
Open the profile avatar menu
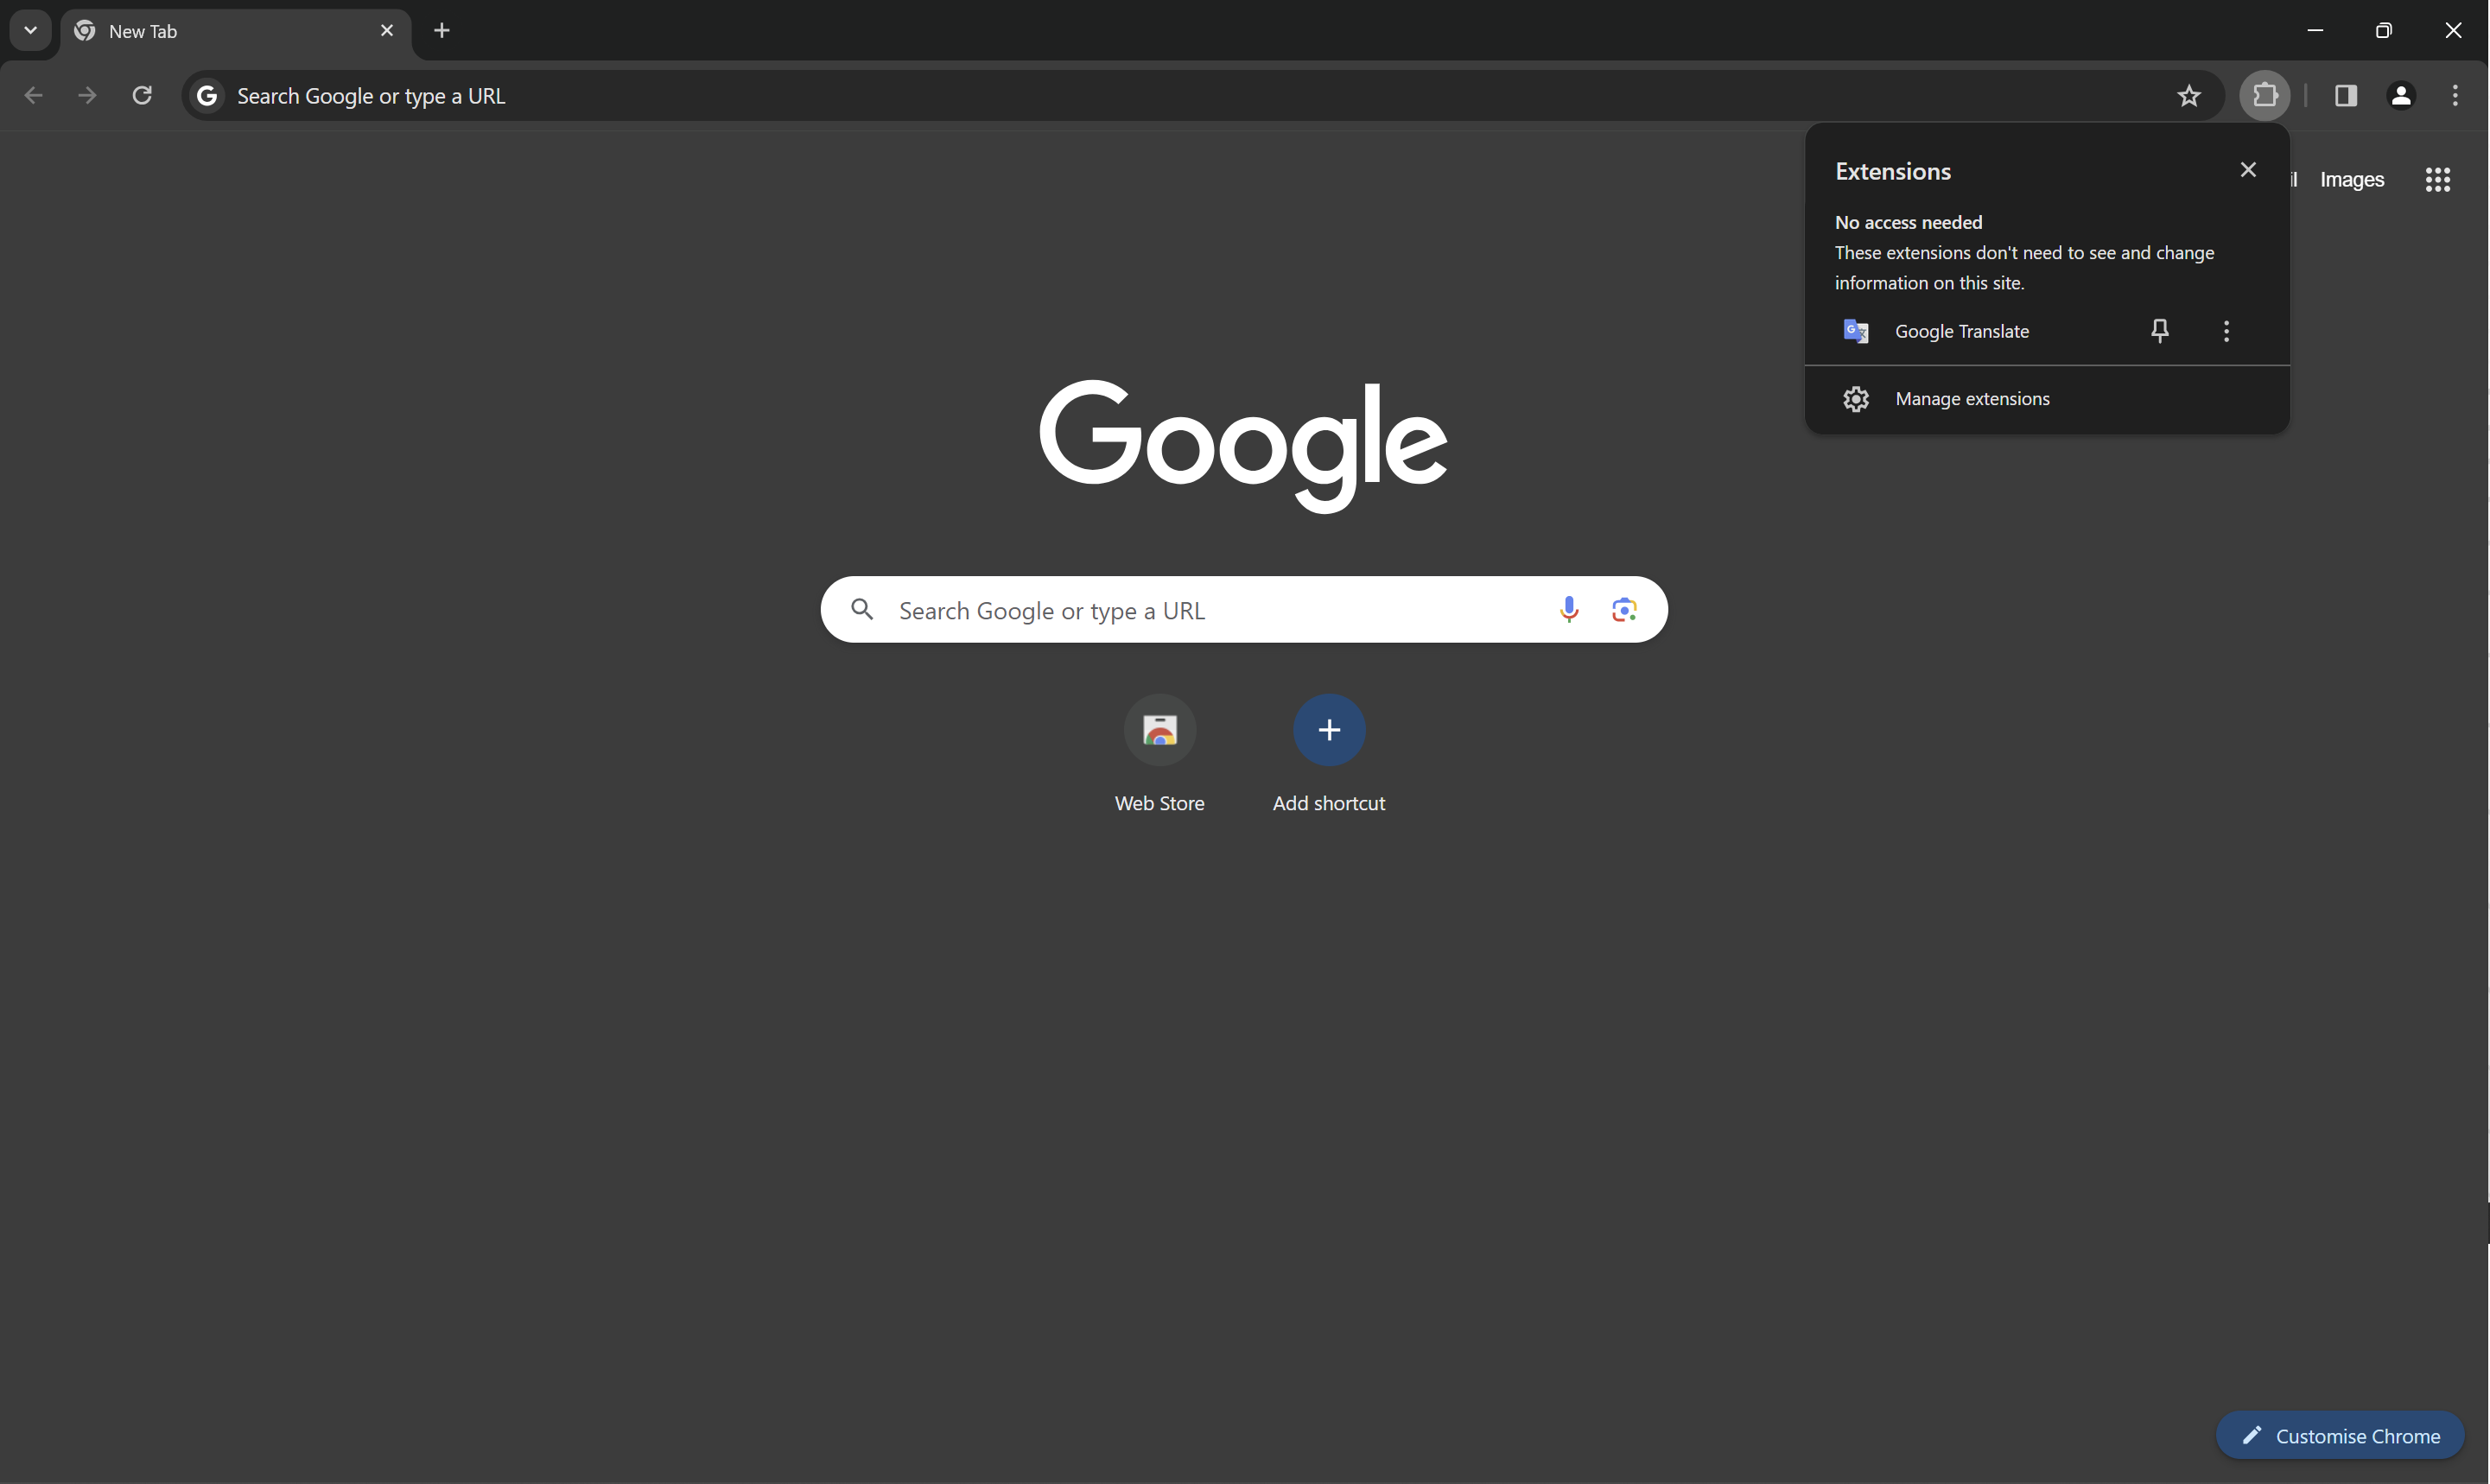tap(2400, 95)
